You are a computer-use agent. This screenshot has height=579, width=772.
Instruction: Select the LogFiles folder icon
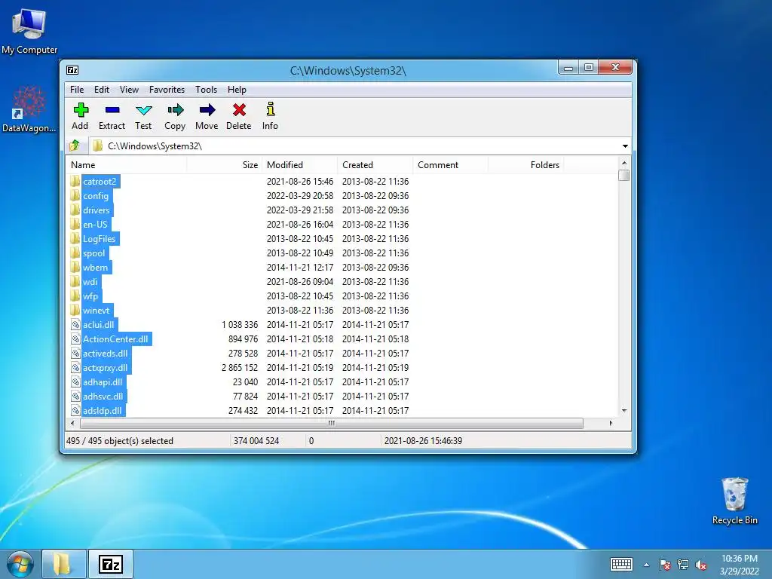coord(75,238)
